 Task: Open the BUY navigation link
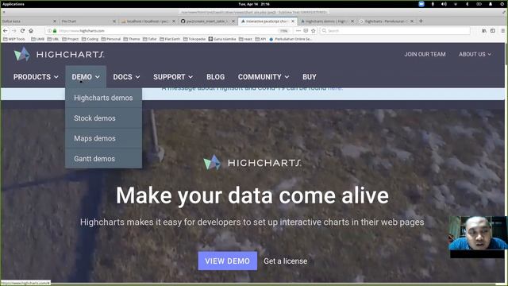(310, 77)
